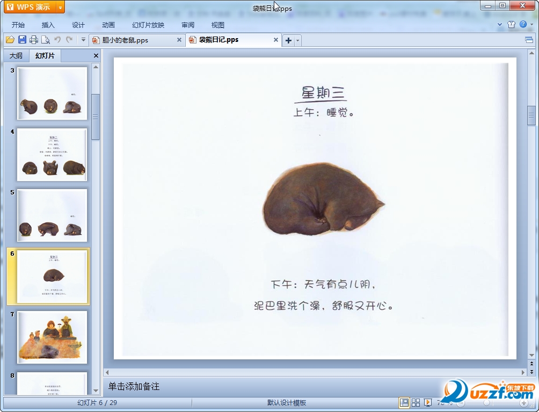Switch to normal view icon in status bar
Screen dimensions: 539x412
[404, 402]
